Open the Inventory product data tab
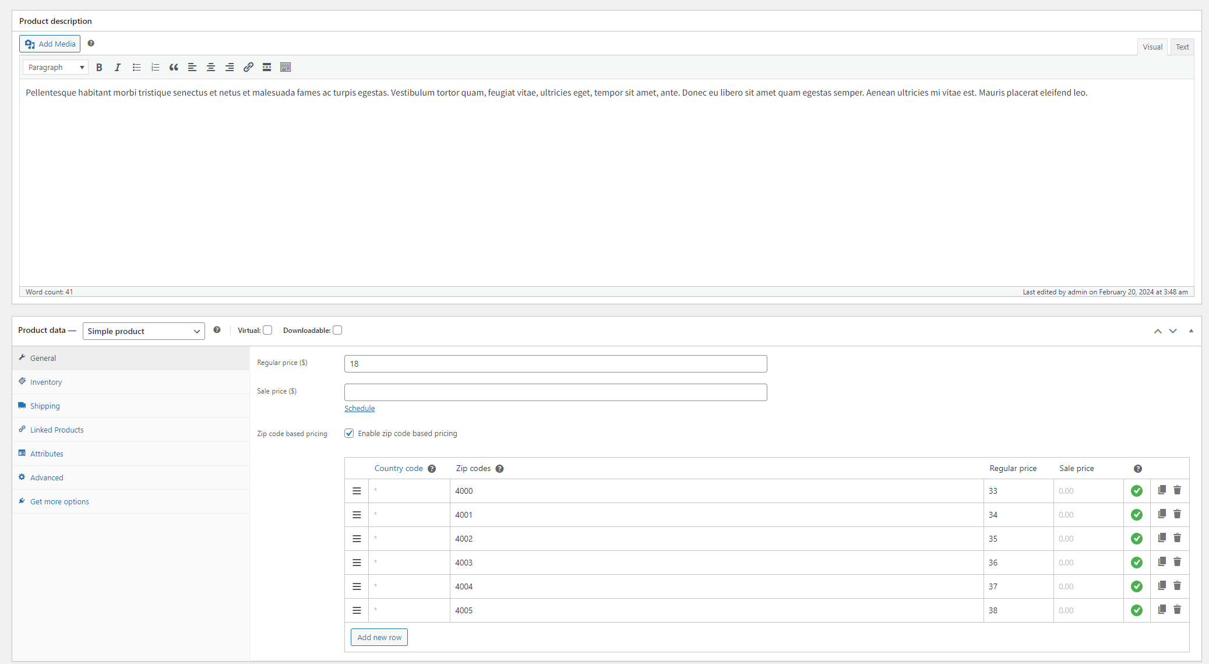 tap(131, 382)
